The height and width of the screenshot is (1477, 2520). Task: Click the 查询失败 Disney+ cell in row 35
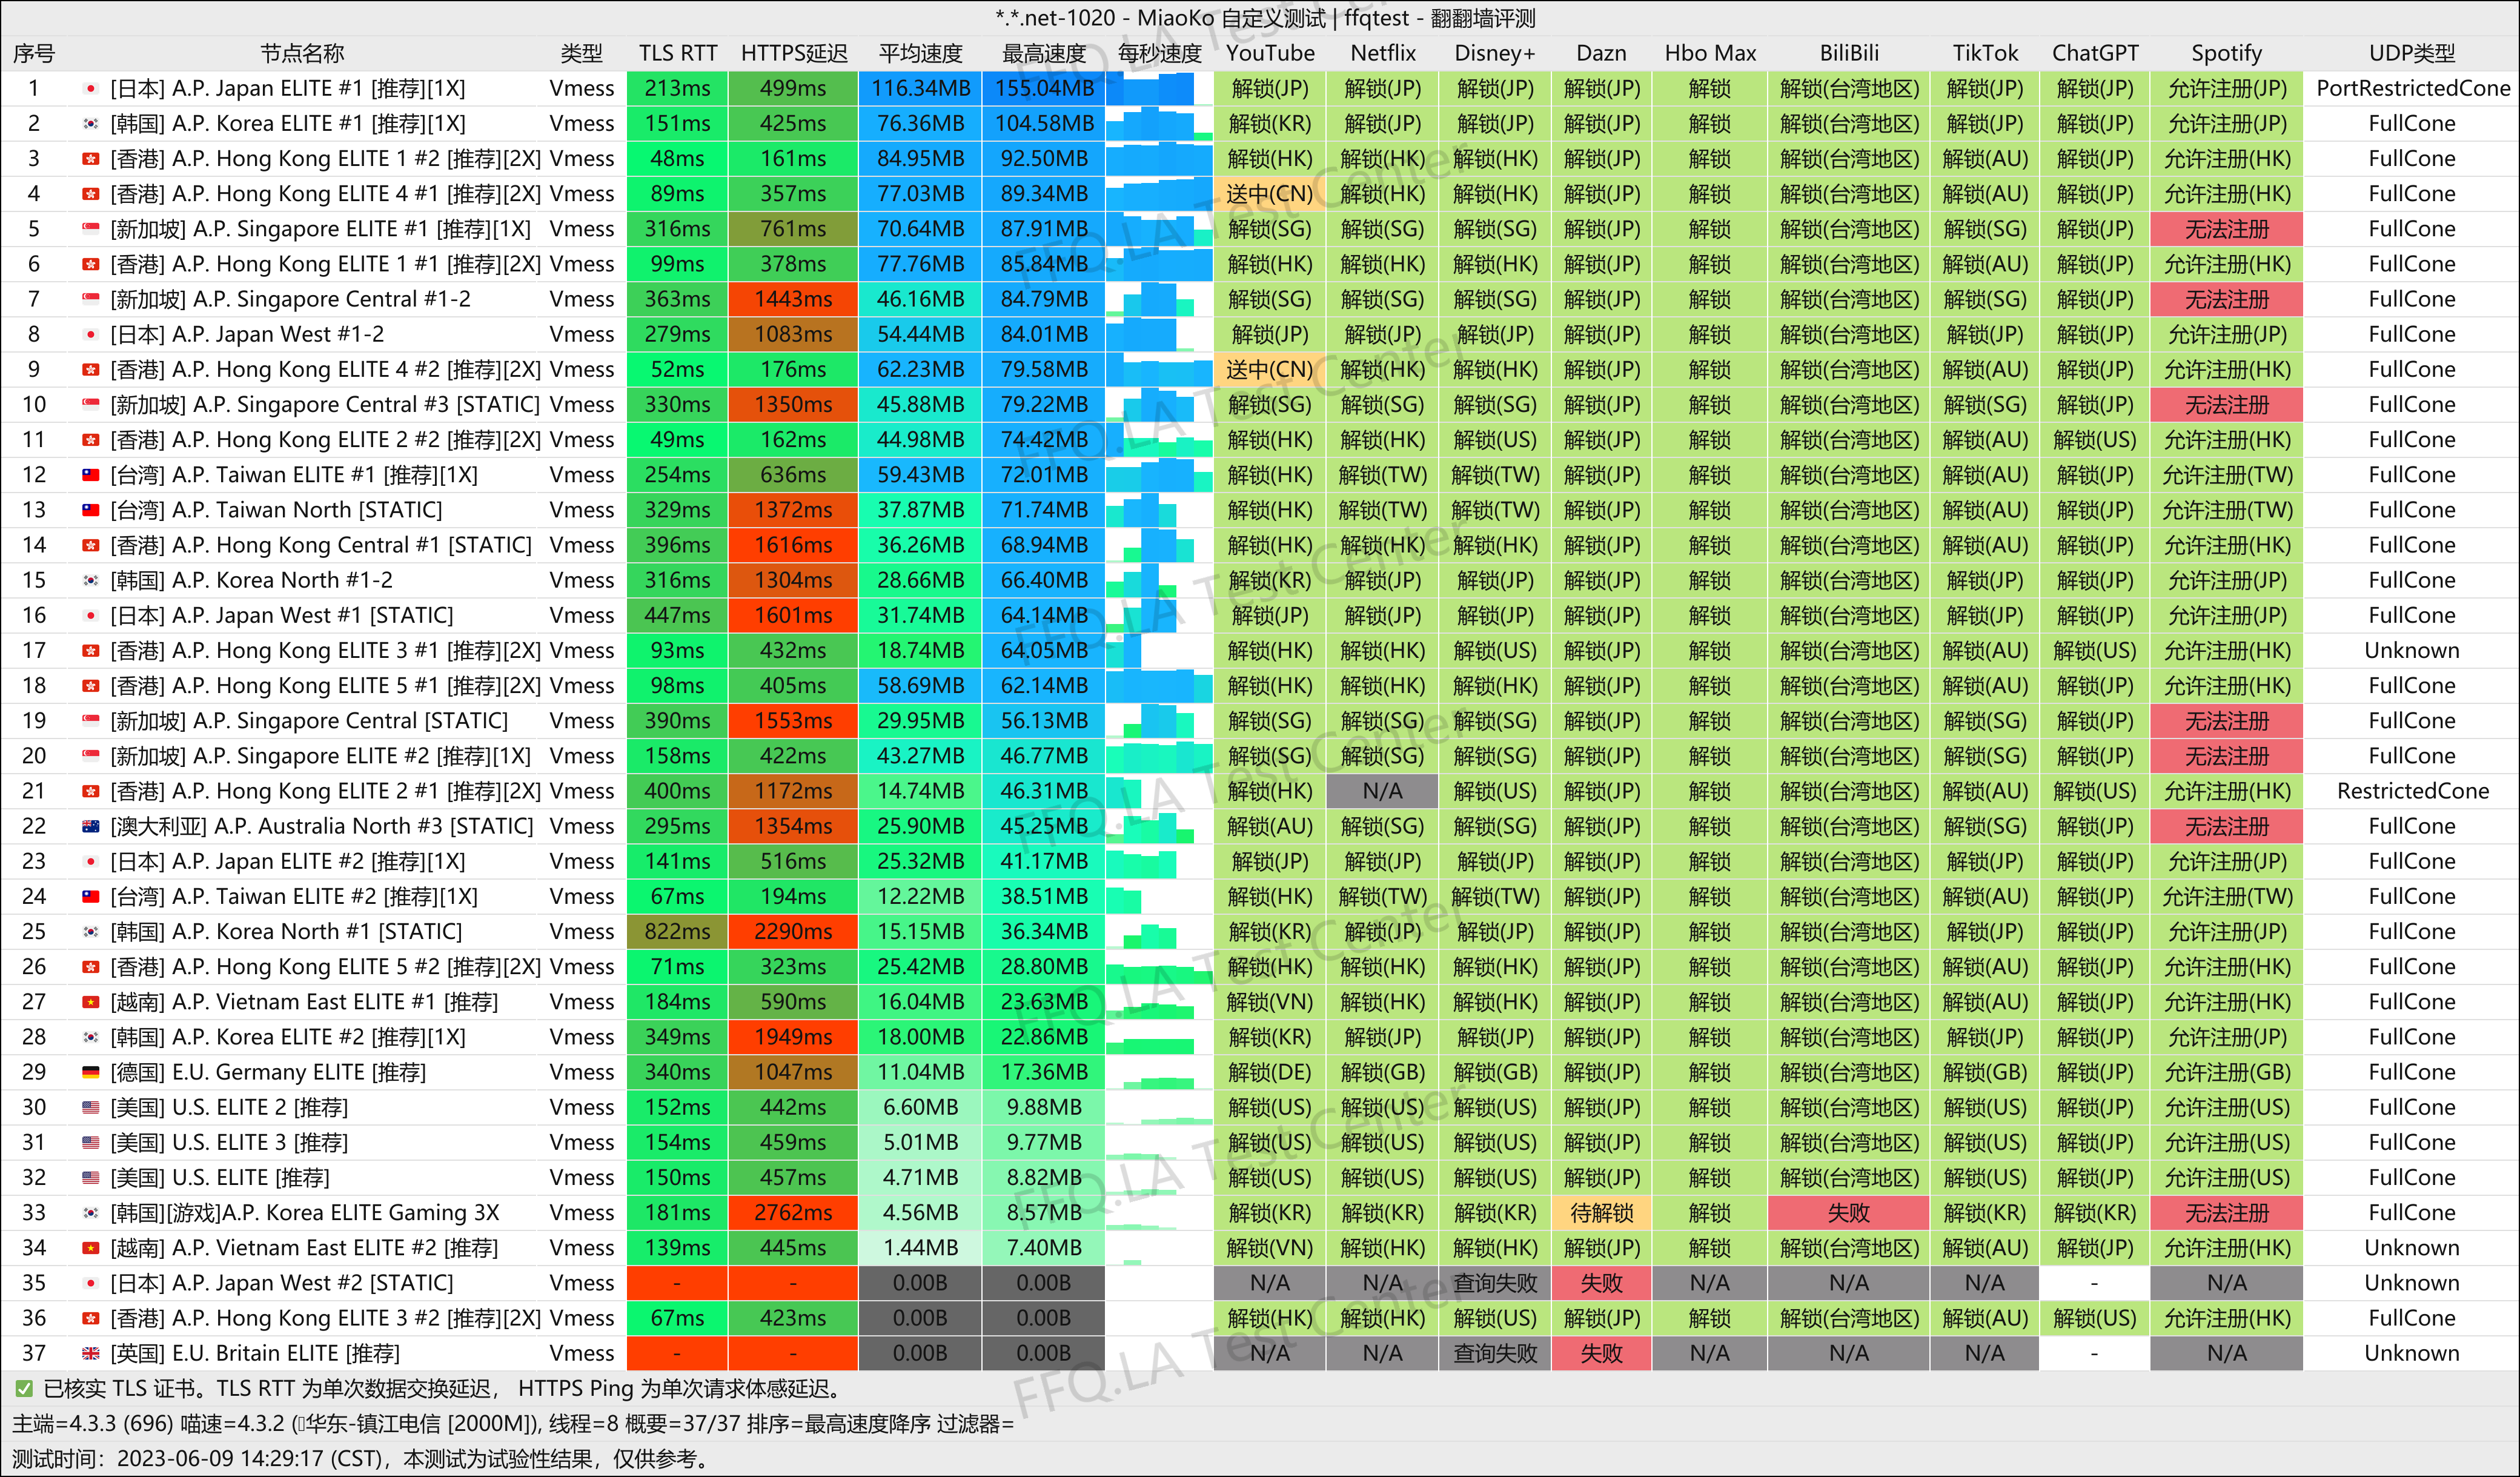click(x=1495, y=1283)
